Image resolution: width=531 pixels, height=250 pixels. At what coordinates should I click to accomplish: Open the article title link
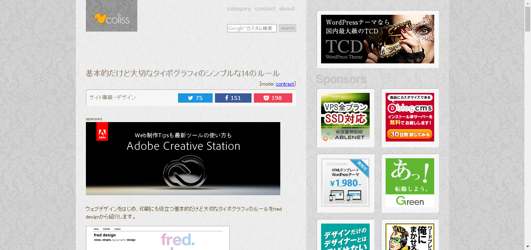coord(182,73)
